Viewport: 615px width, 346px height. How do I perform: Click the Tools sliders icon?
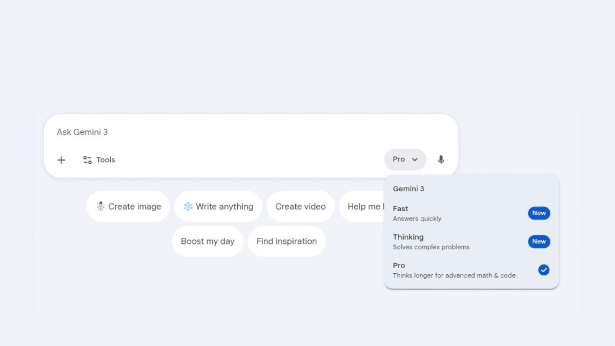[x=88, y=160]
